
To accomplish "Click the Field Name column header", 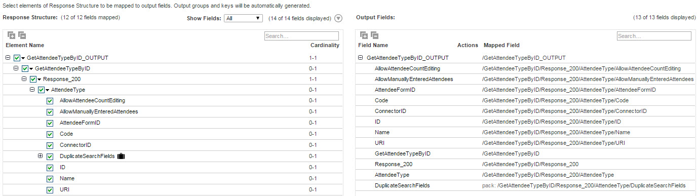I will click(373, 46).
